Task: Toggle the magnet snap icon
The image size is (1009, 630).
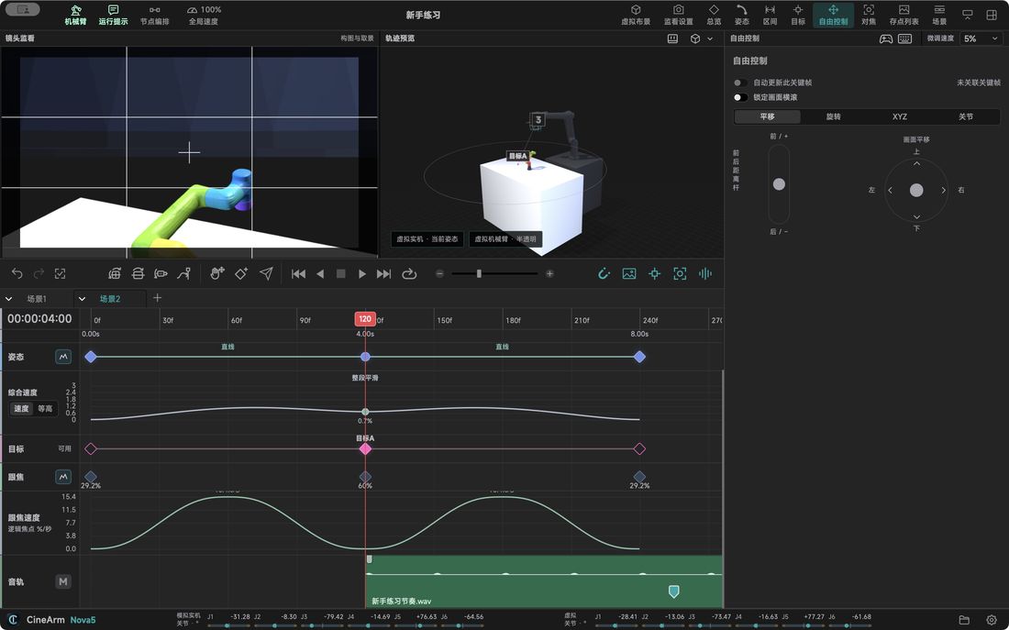Action: (604, 273)
